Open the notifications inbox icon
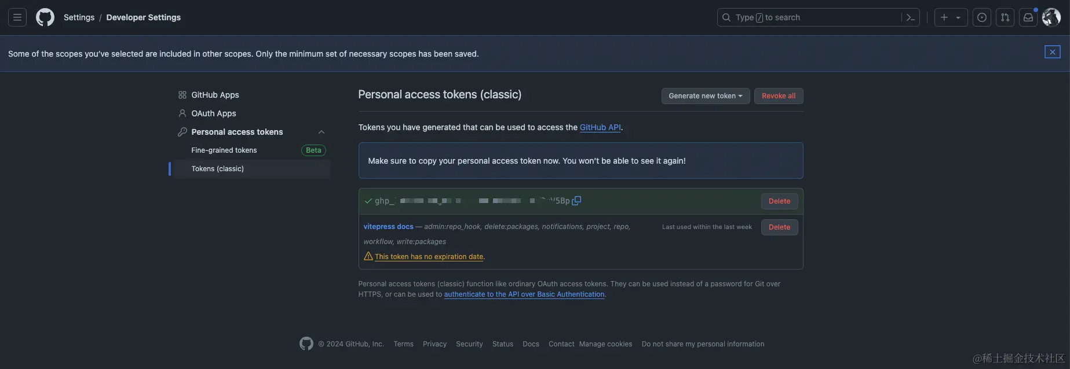Viewport: 1070px width, 369px height. (x=1028, y=17)
